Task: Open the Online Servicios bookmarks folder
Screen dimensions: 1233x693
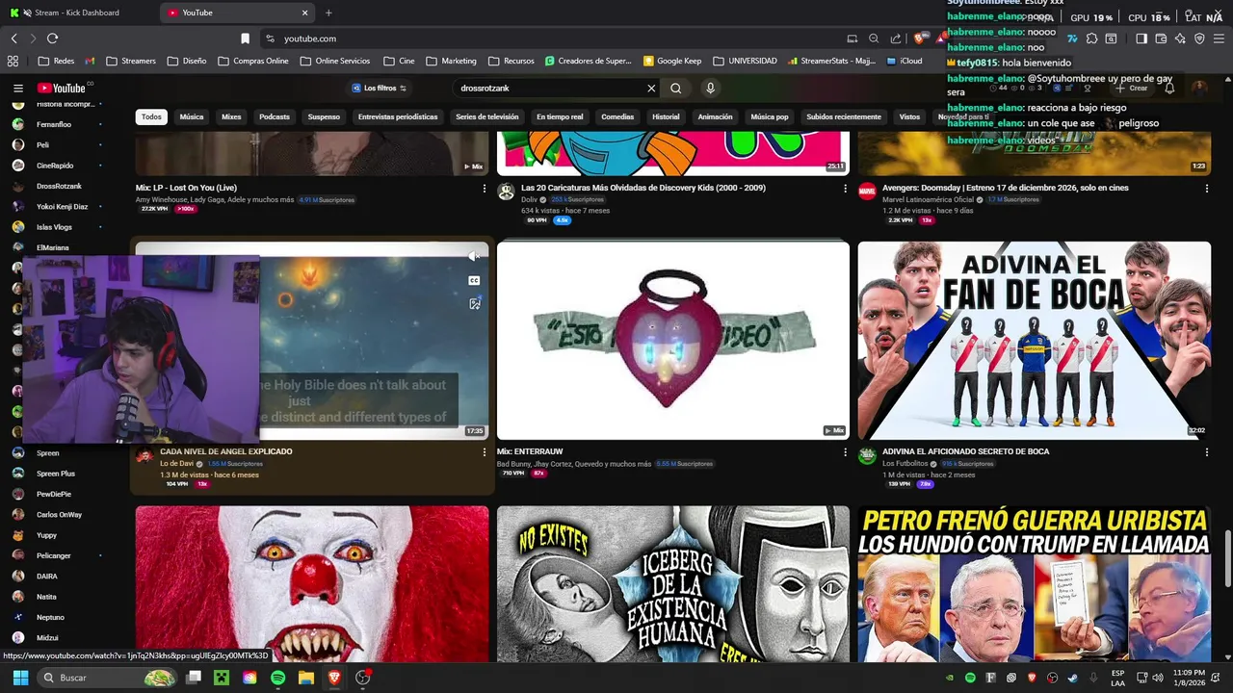Action: coord(335,61)
